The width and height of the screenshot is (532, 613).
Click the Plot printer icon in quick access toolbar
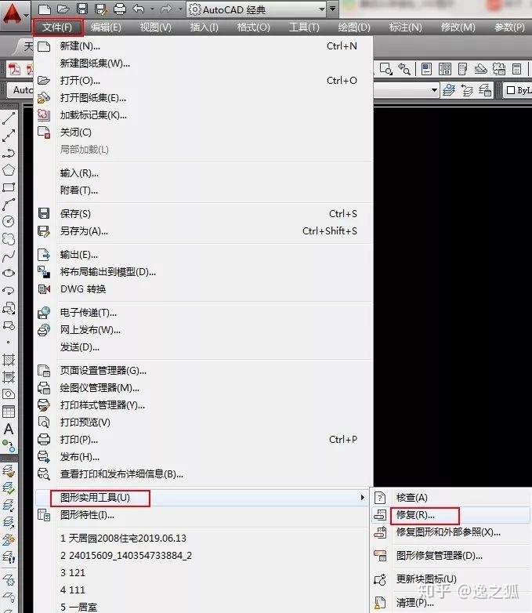120,9
